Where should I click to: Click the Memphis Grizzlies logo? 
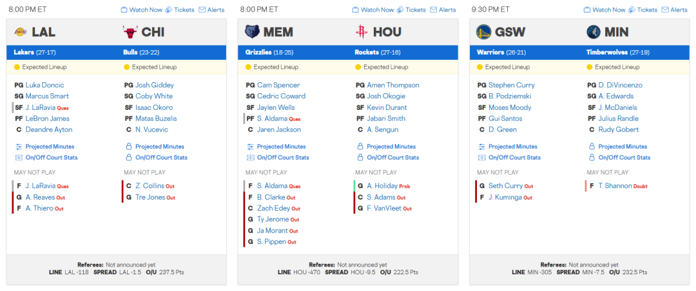tap(252, 31)
